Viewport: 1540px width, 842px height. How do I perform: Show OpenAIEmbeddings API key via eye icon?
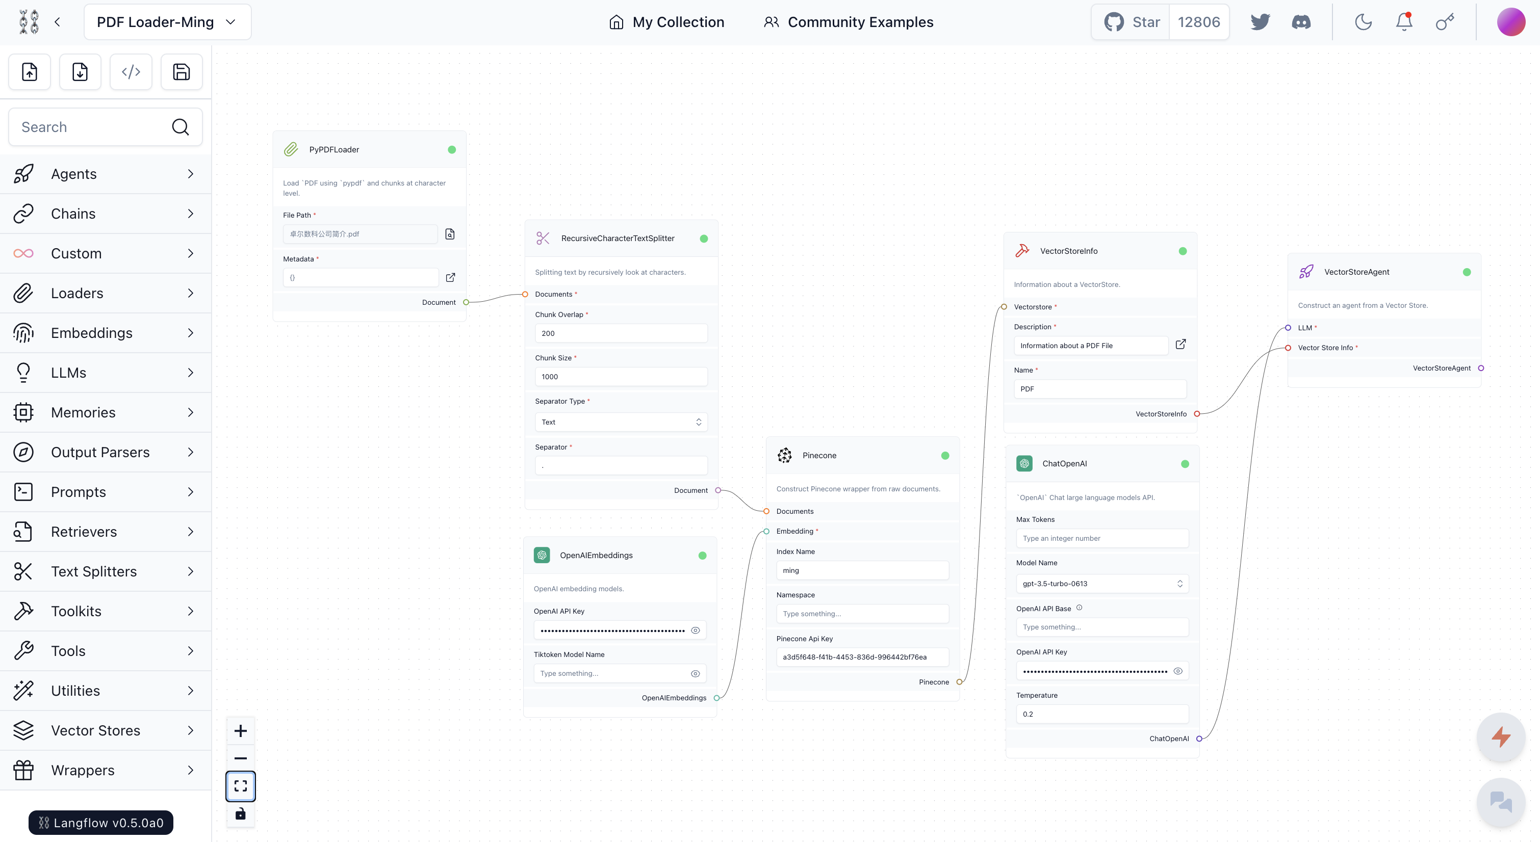(x=695, y=630)
